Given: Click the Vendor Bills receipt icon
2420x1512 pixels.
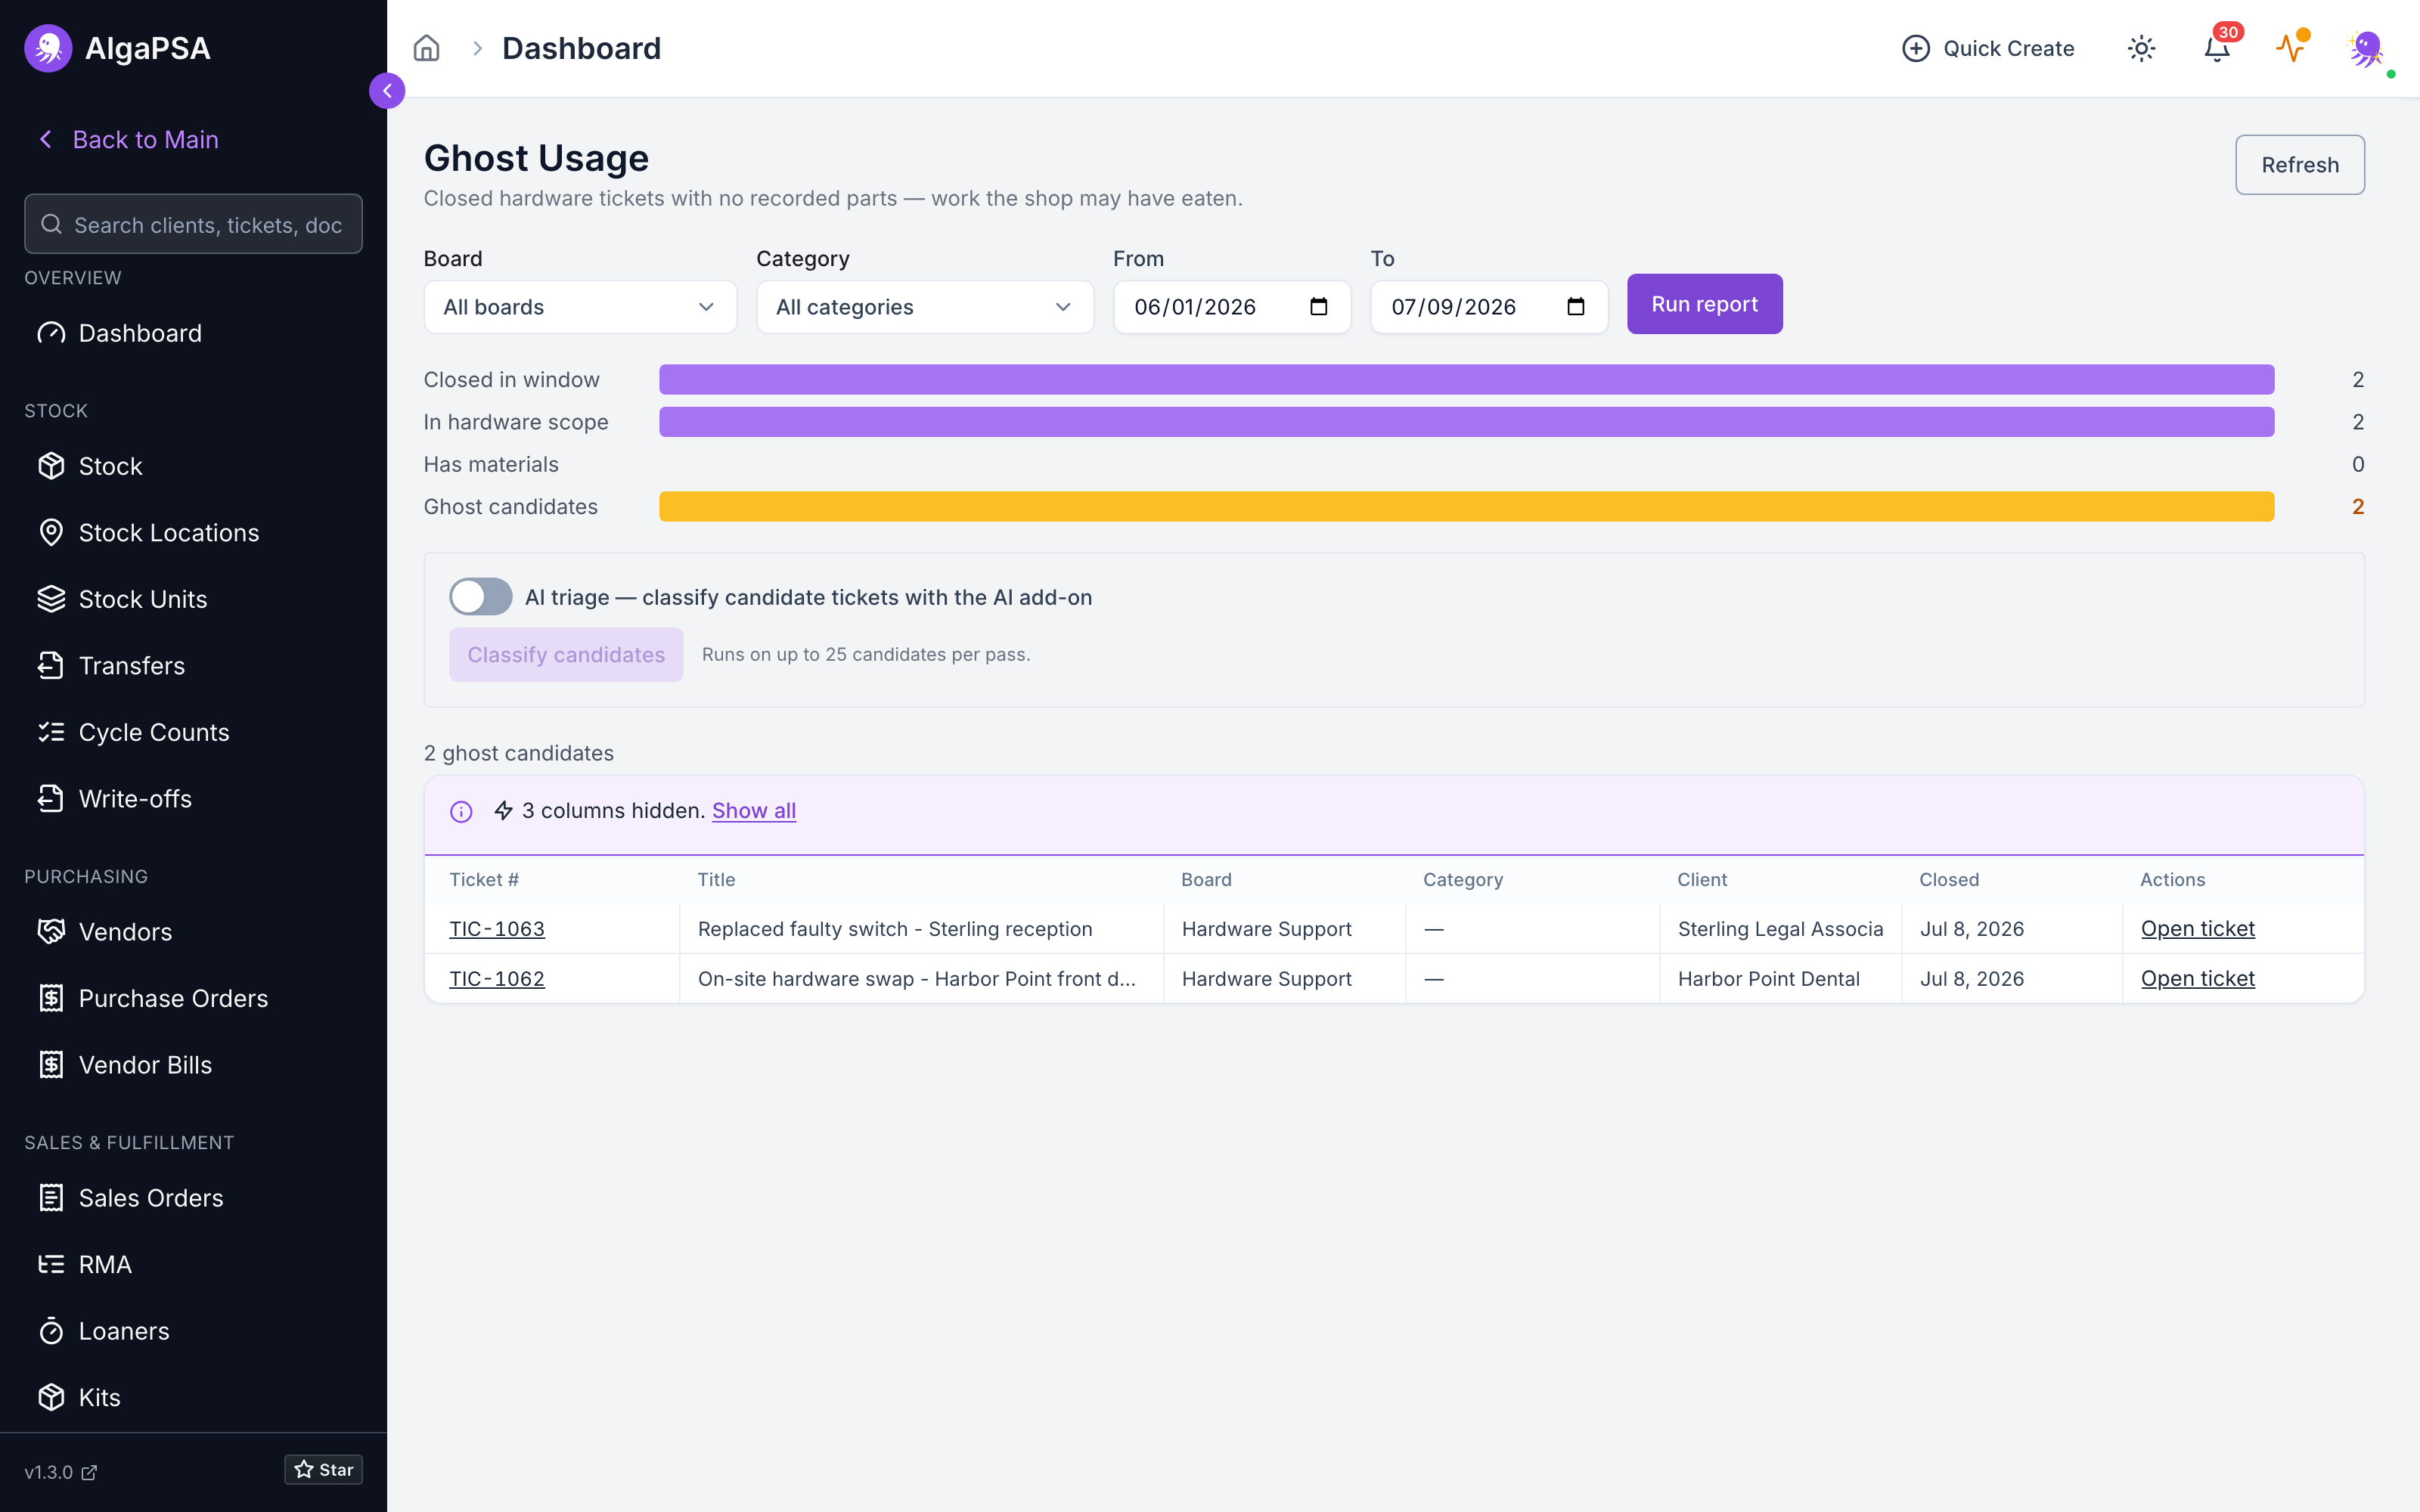Looking at the screenshot, I should click(51, 1065).
